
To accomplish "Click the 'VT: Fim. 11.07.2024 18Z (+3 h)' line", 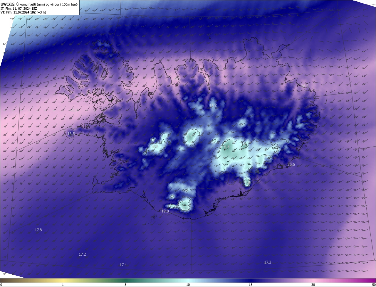I will [23, 12].
